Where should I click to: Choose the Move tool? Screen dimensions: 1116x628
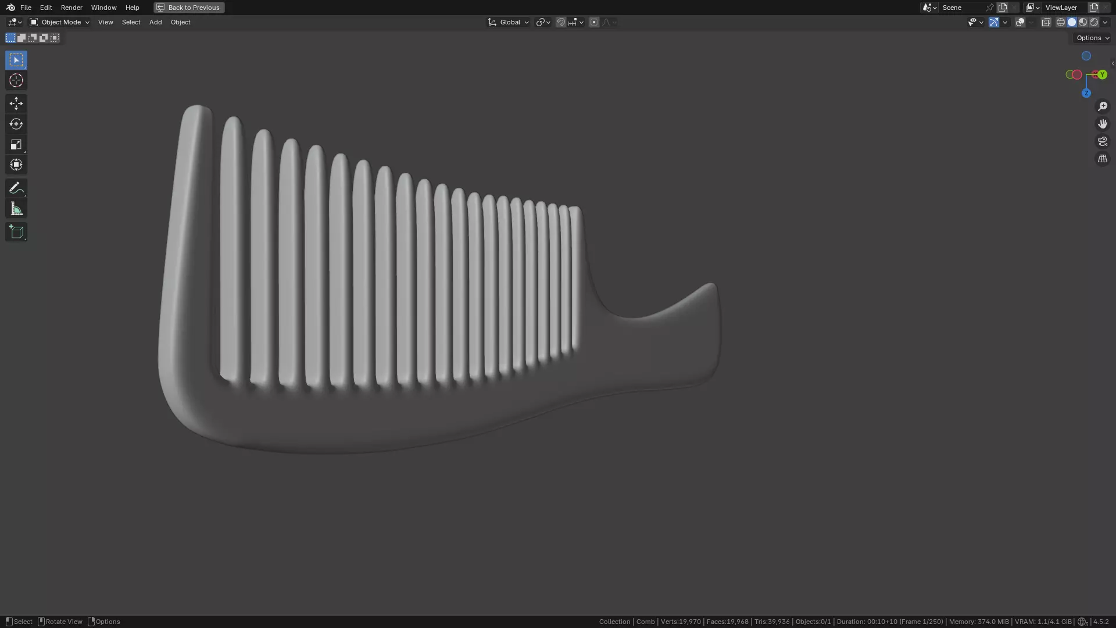click(16, 104)
